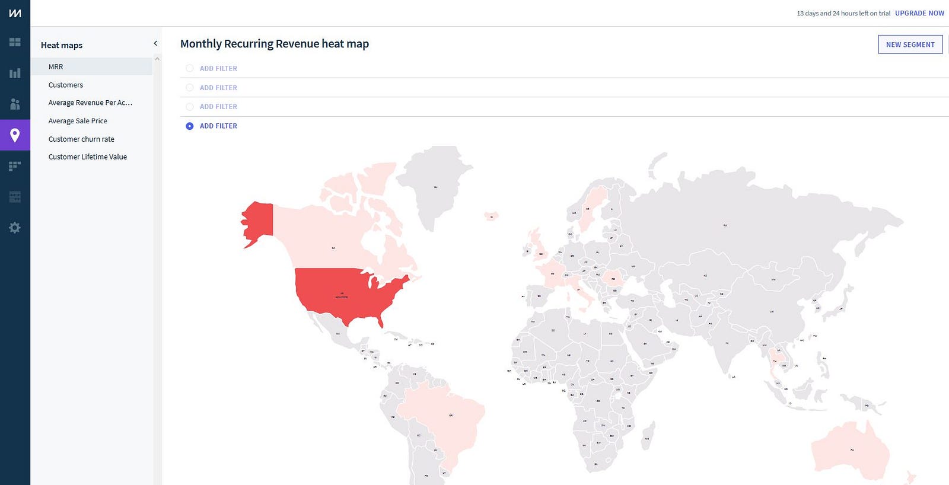Image resolution: width=949 pixels, height=485 pixels.
Task: Open the bar chart reports icon
Action: coord(15,73)
